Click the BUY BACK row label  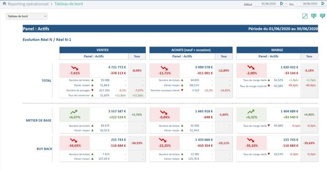point(44,149)
